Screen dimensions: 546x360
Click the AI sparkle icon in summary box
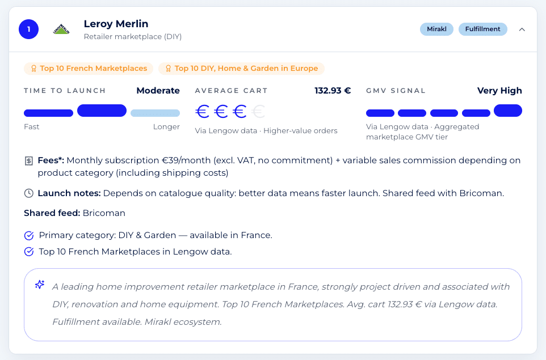pos(40,285)
